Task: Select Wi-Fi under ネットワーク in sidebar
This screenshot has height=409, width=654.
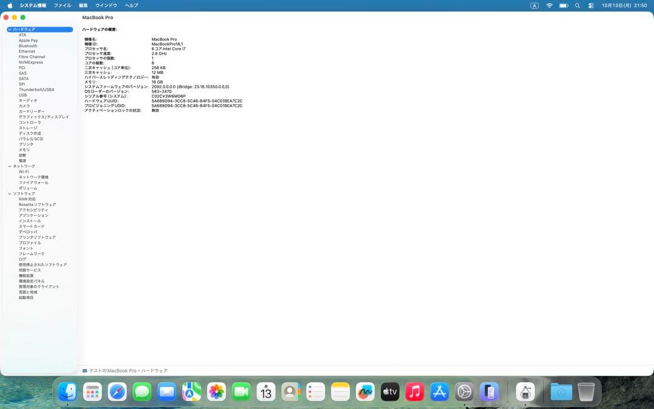Action: coord(24,171)
